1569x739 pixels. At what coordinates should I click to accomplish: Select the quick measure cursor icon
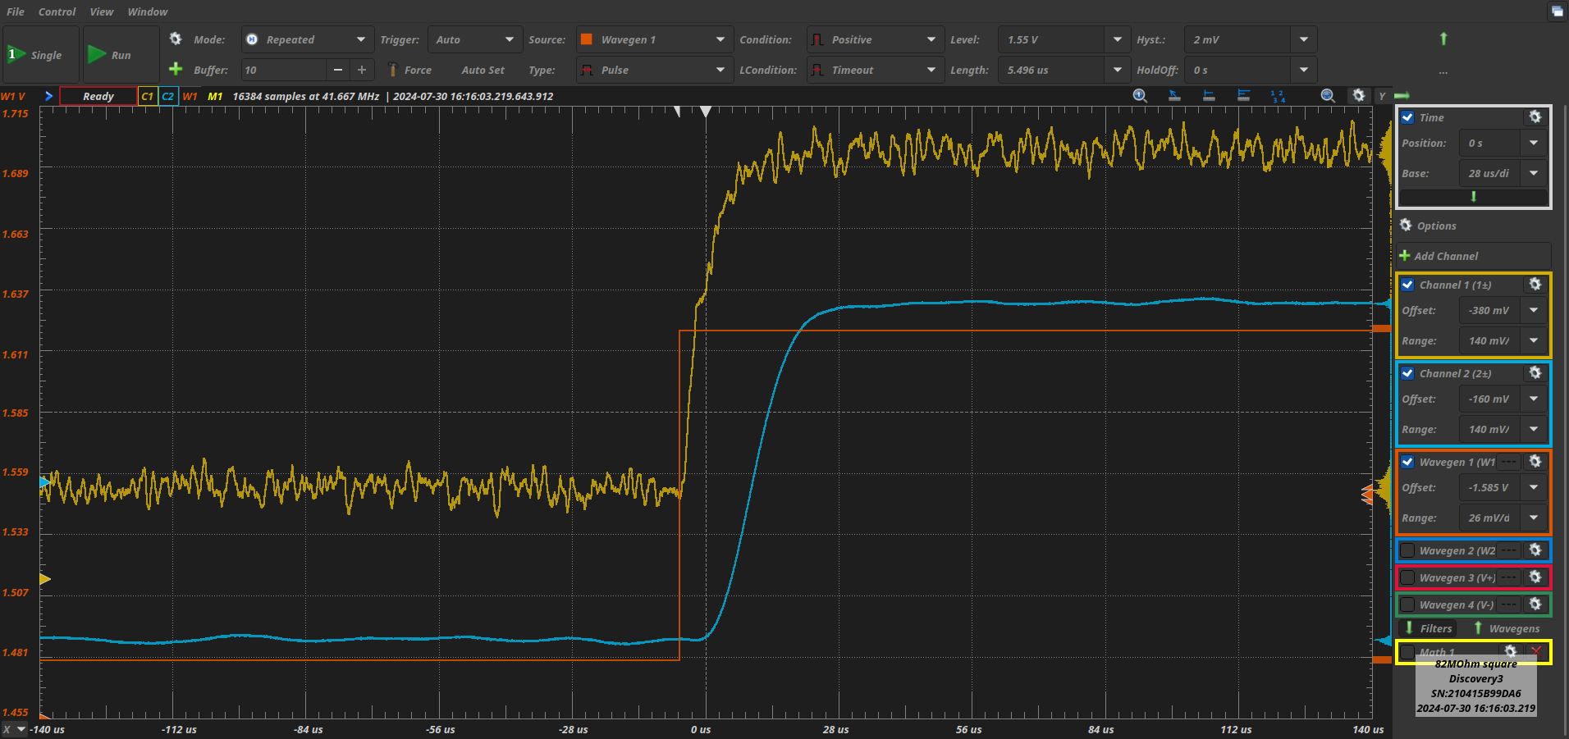(x=1174, y=96)
